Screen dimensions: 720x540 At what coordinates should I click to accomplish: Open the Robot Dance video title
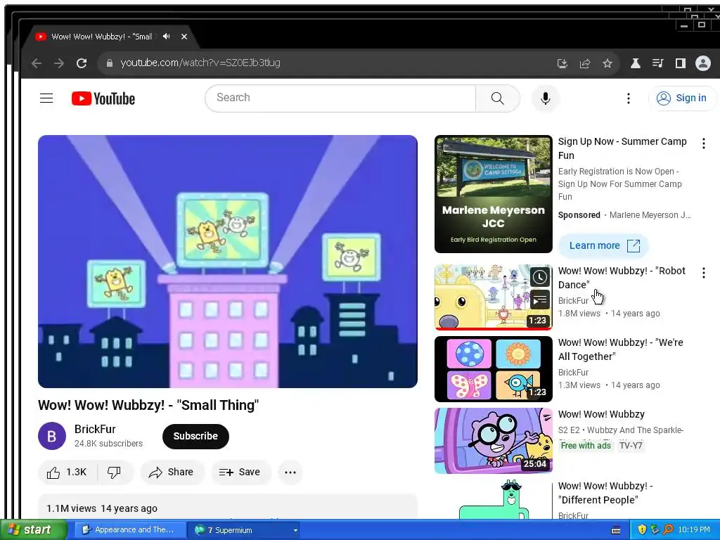(x=622, y=278)
